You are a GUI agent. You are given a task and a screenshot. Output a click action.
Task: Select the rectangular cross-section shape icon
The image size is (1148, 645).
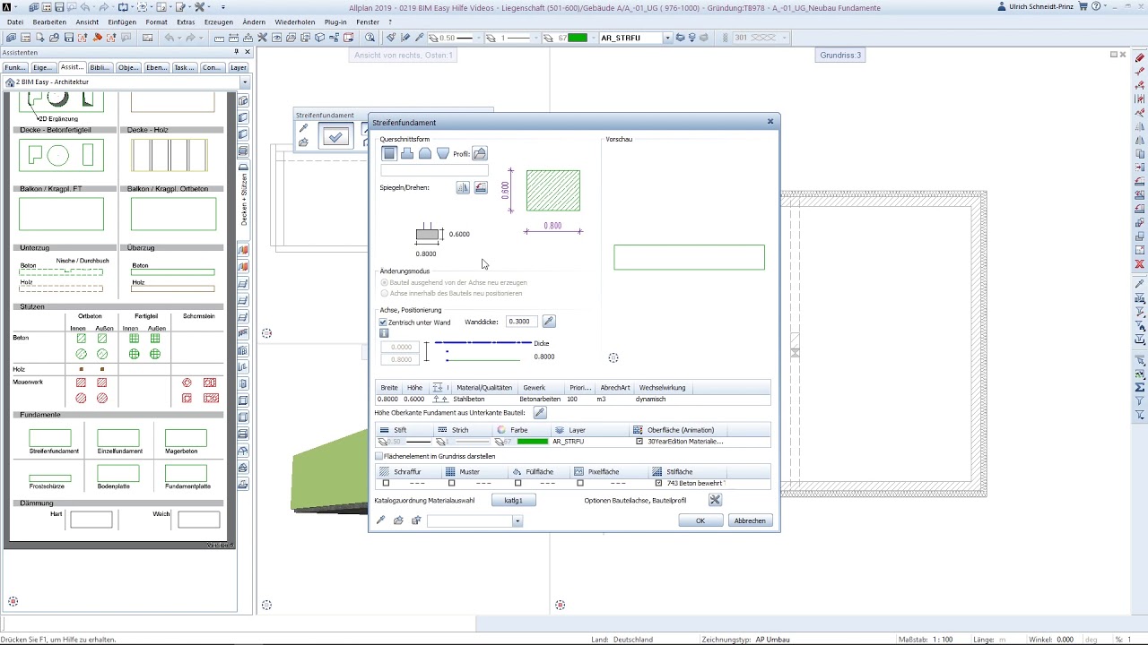pos(389,154)
